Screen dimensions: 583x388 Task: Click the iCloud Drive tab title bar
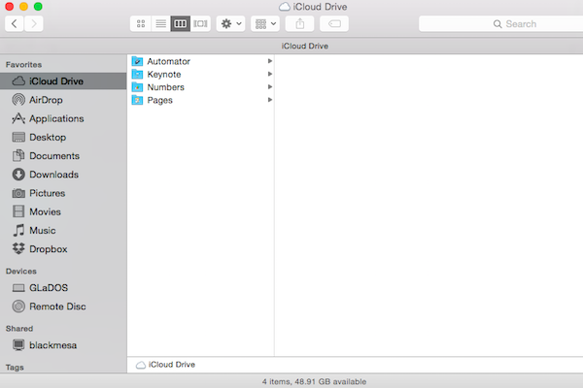pyautogui.click(x=304, y=46)
